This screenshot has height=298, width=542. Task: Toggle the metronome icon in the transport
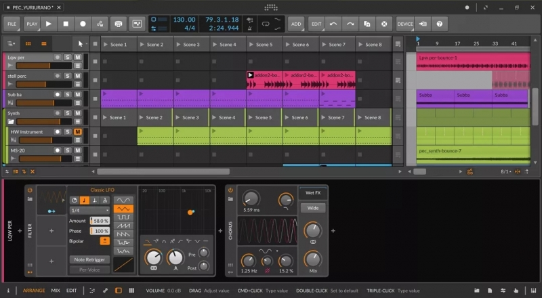point(249,28)
